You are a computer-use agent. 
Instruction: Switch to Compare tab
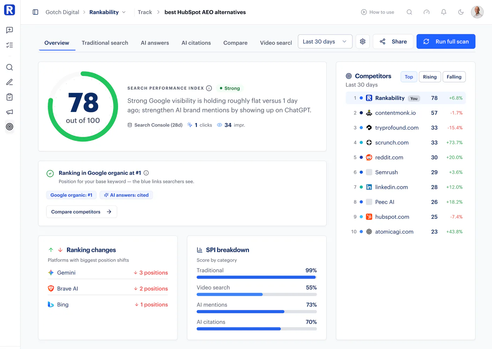point(235,43)
